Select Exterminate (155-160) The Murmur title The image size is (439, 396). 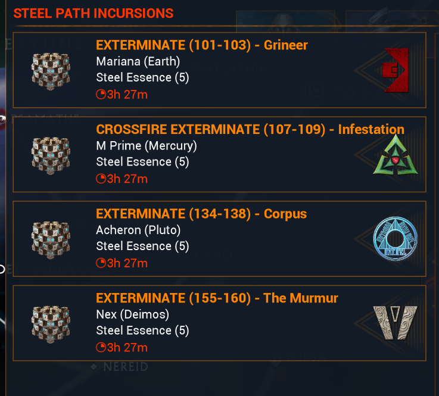point(217,298)
